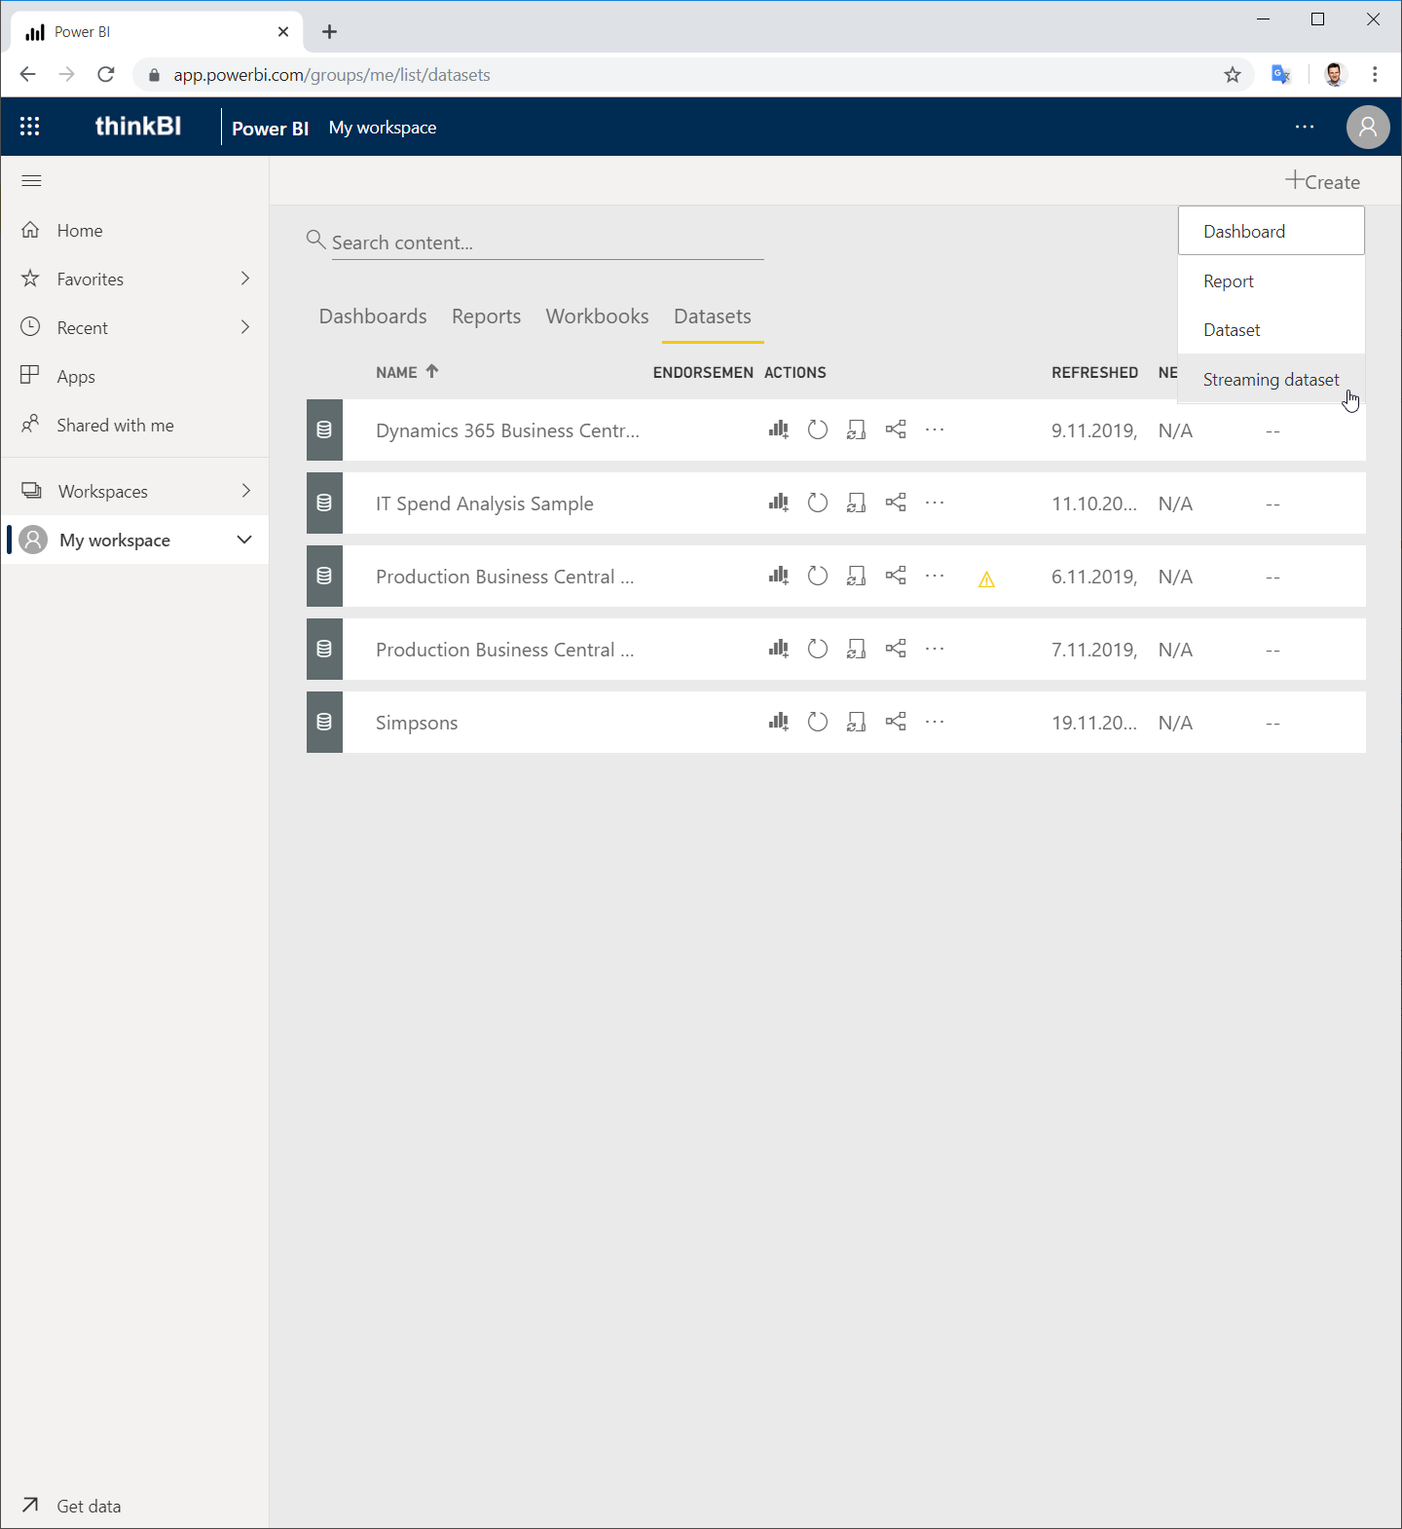Viewport: 1402px width, 1529px height.
Task: Click the thinkBI logo
Action: pyautogui.click(x=138, y=126)
